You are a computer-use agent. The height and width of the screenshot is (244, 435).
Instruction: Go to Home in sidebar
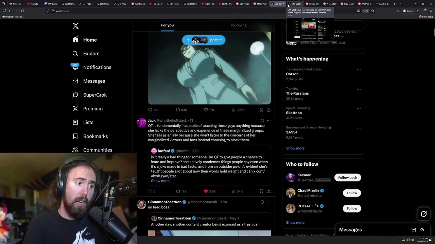[85, 40]
